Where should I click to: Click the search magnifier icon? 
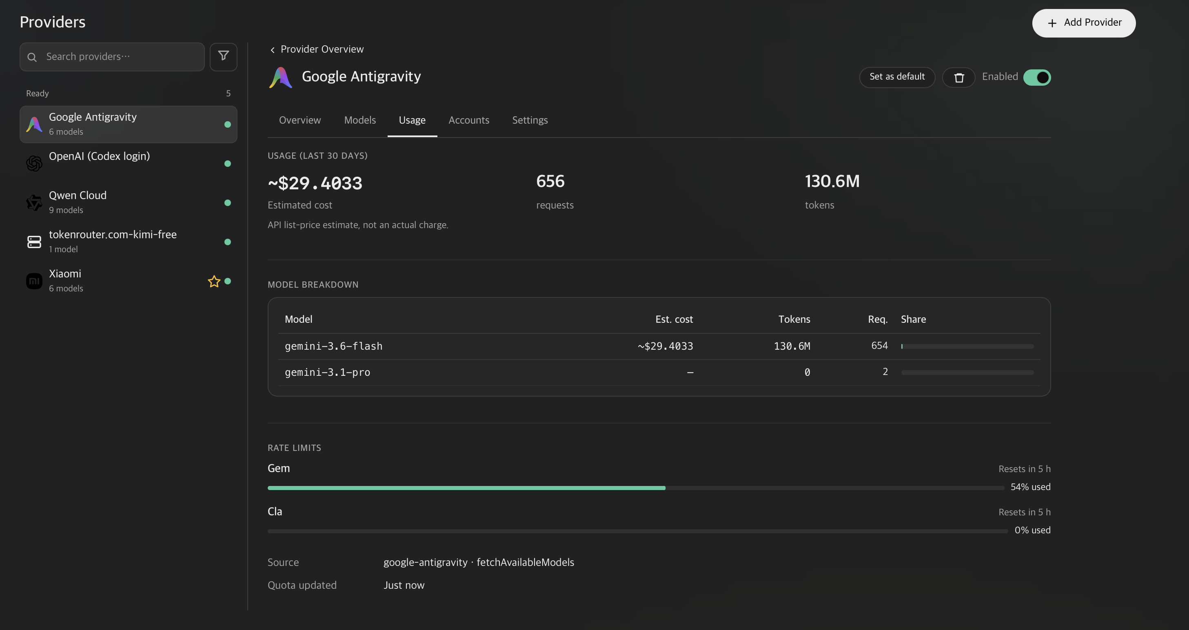32,57
